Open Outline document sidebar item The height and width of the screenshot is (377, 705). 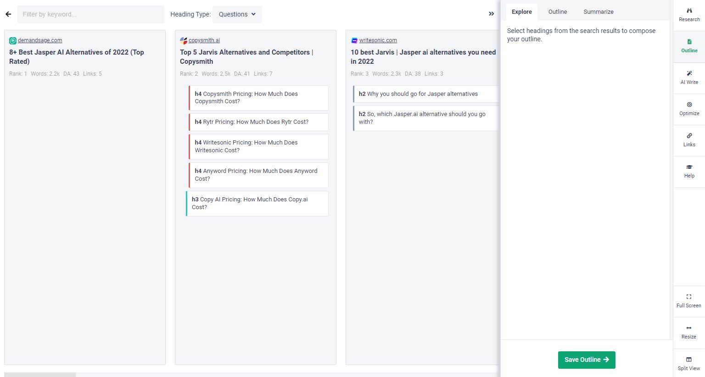689,46
